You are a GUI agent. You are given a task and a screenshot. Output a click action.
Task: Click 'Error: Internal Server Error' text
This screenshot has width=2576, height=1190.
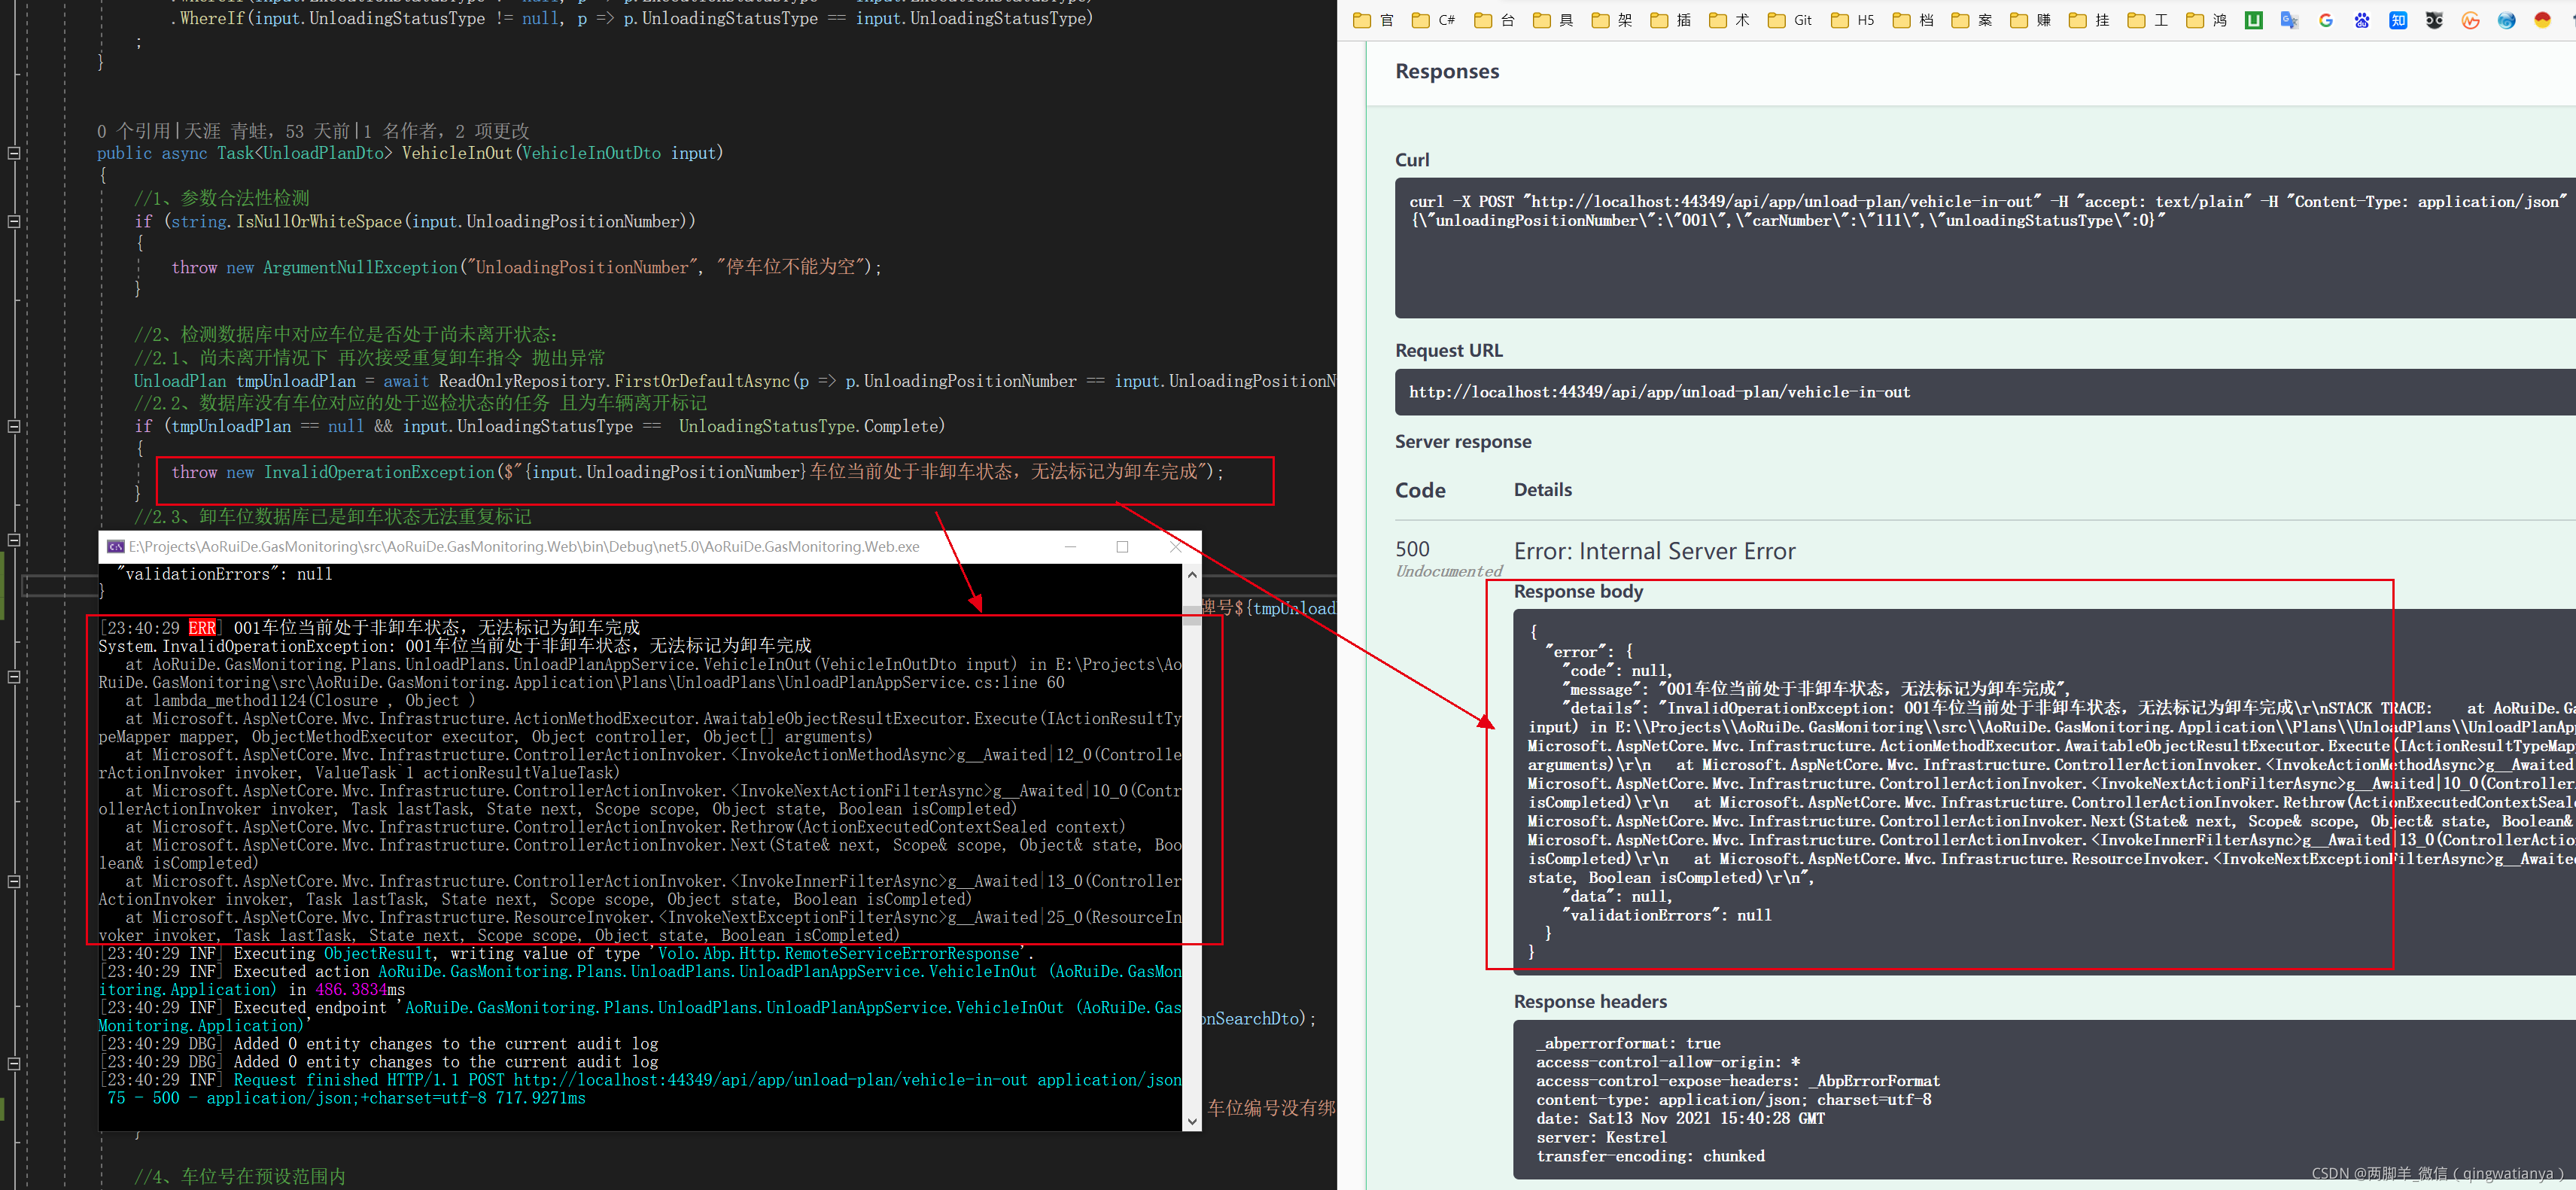click(x=1654, y=551)
